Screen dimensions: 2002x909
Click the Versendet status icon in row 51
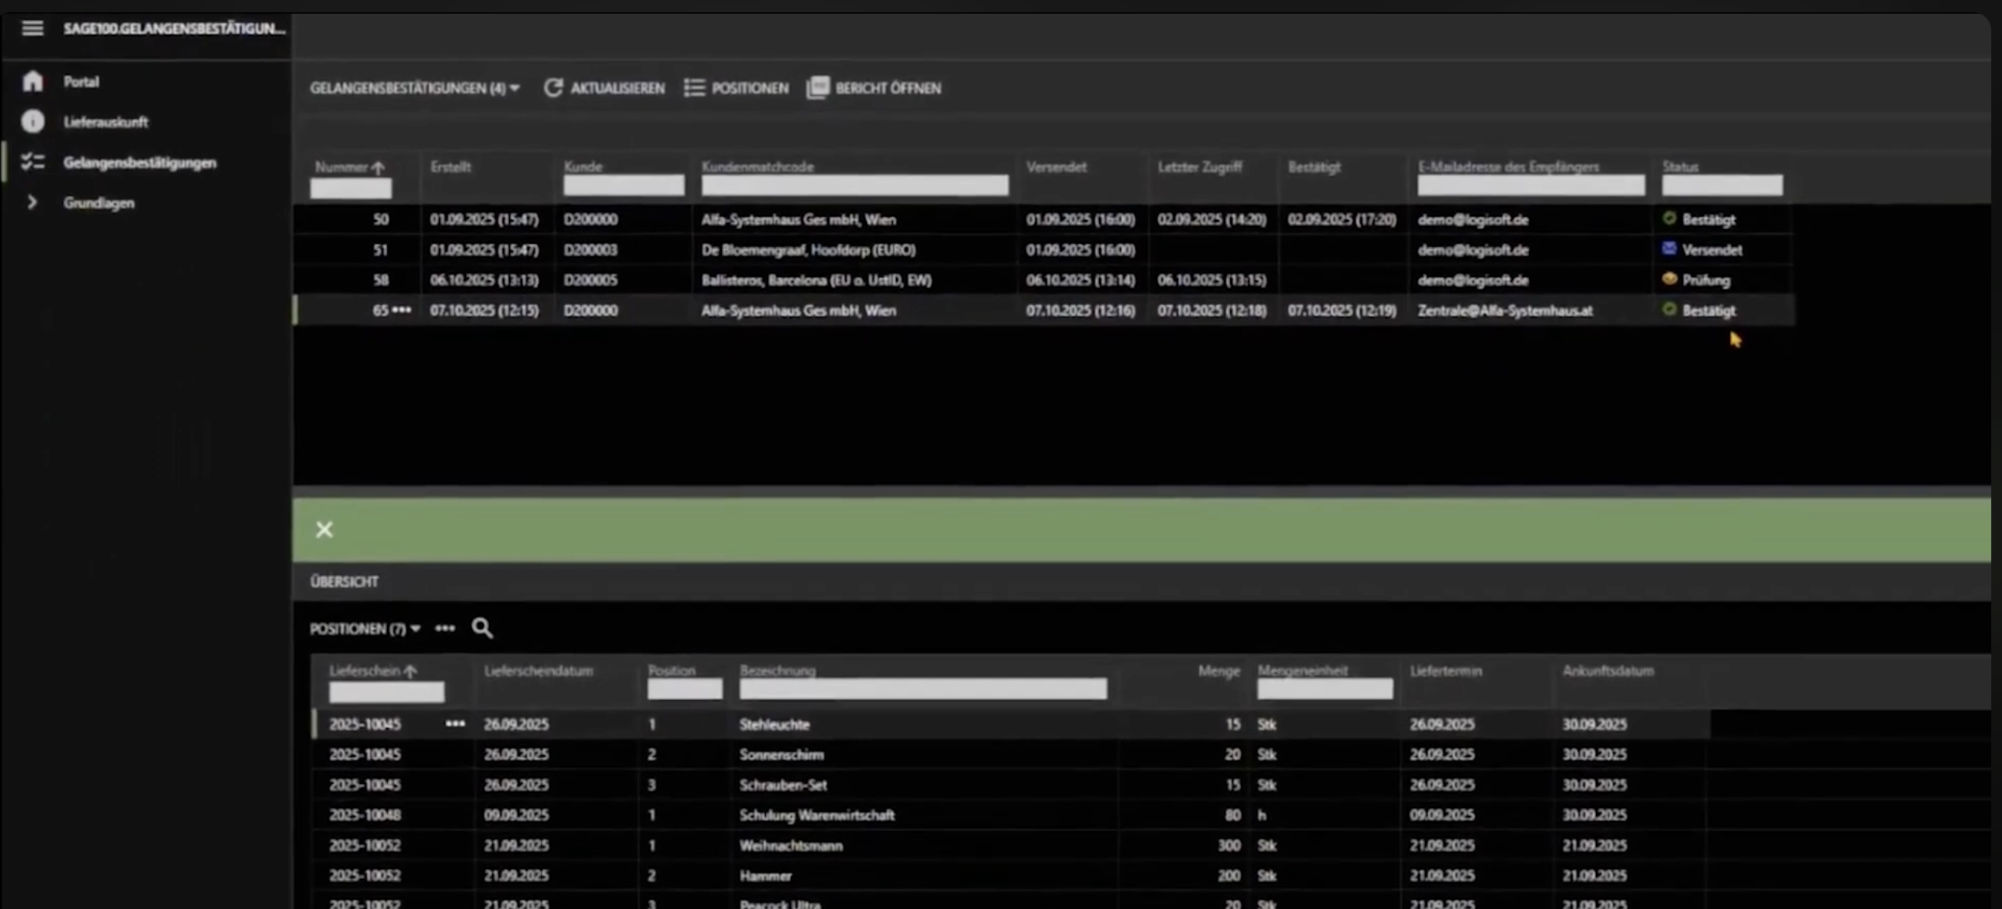point(1669,248)
